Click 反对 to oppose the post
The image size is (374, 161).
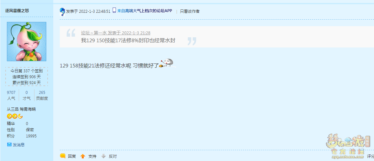(113, 156)
